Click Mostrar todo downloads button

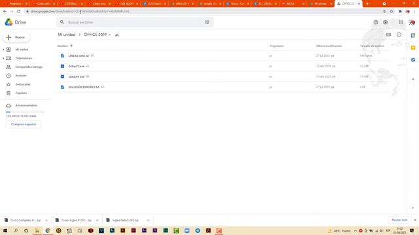click(399, 220)
